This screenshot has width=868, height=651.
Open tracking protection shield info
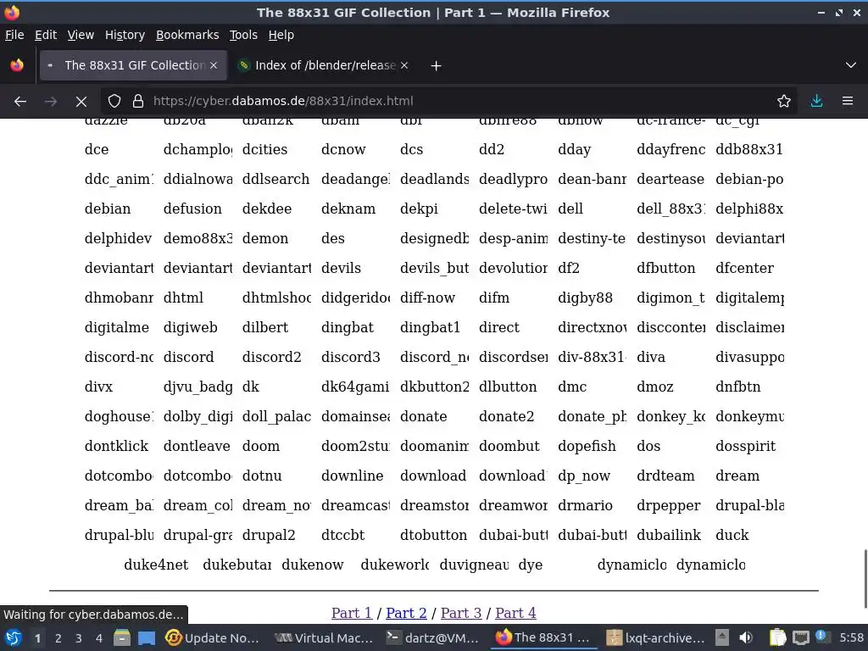click(114, 102)
